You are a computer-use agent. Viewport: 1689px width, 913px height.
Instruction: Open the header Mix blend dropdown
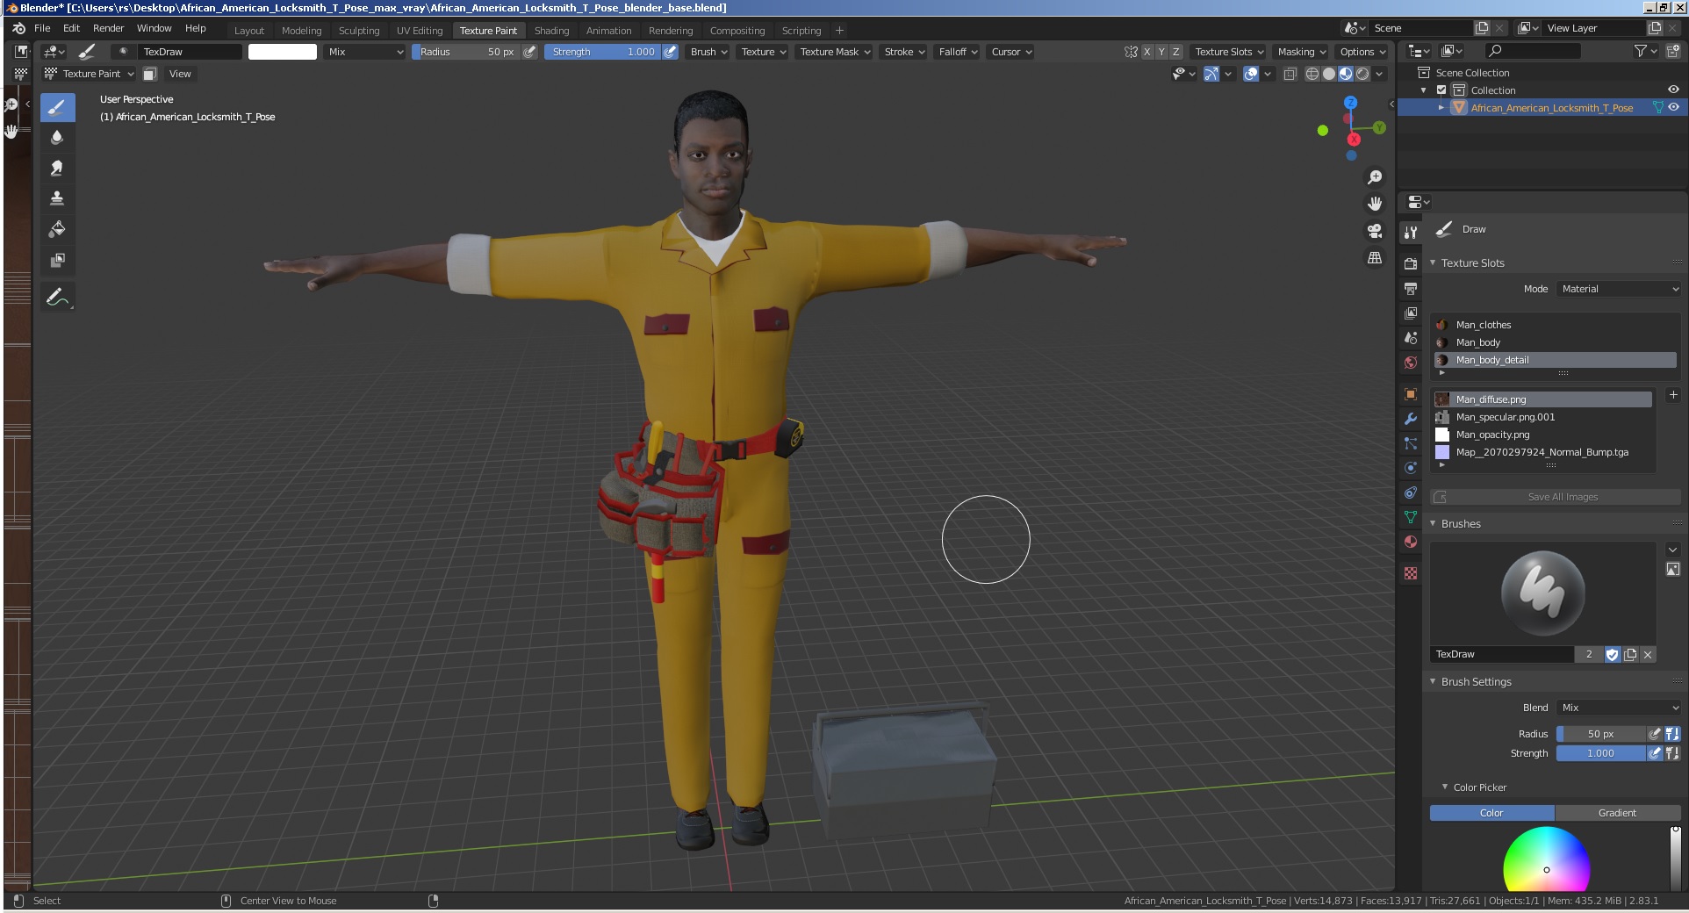(x=365, y=52)
